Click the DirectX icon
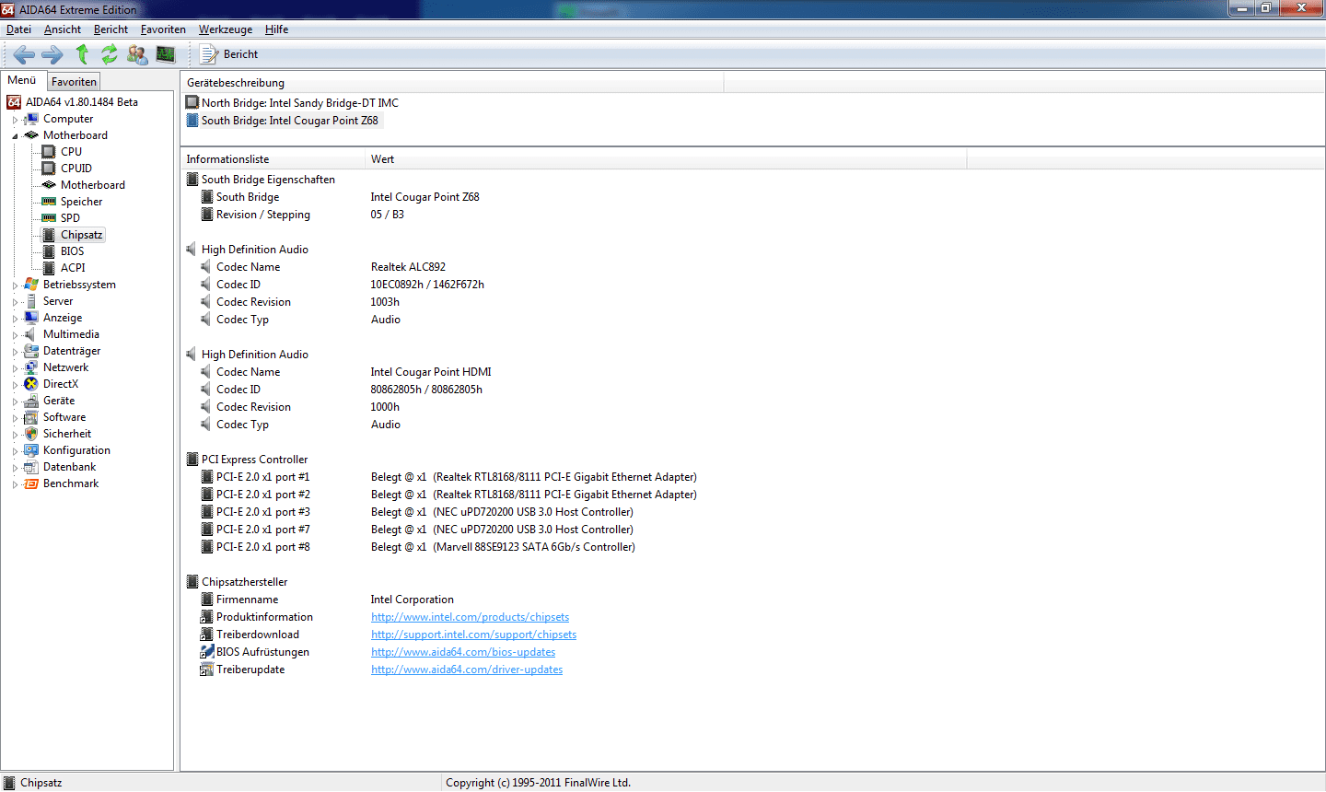Screen dimensions: 1326x792 (x=31, y=384)
